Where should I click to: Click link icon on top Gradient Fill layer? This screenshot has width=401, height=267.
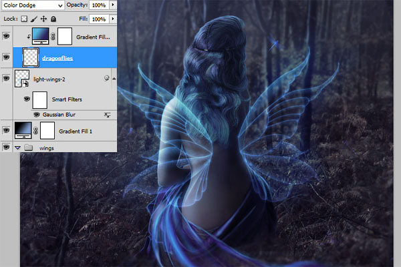point(53,36)
